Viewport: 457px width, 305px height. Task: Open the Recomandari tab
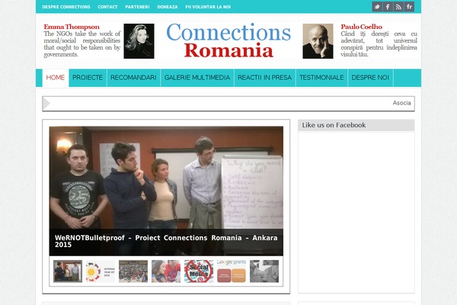click(x=133, y=78)
